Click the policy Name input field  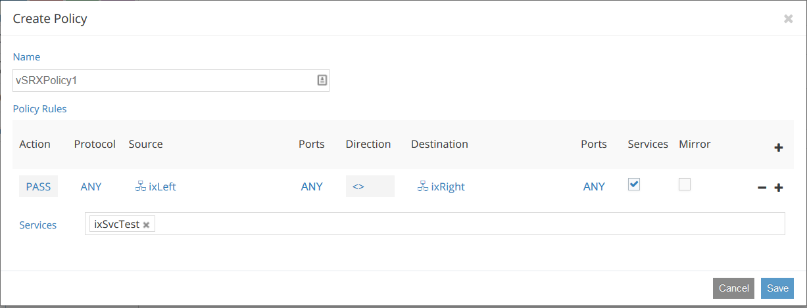tap(164, 80)
